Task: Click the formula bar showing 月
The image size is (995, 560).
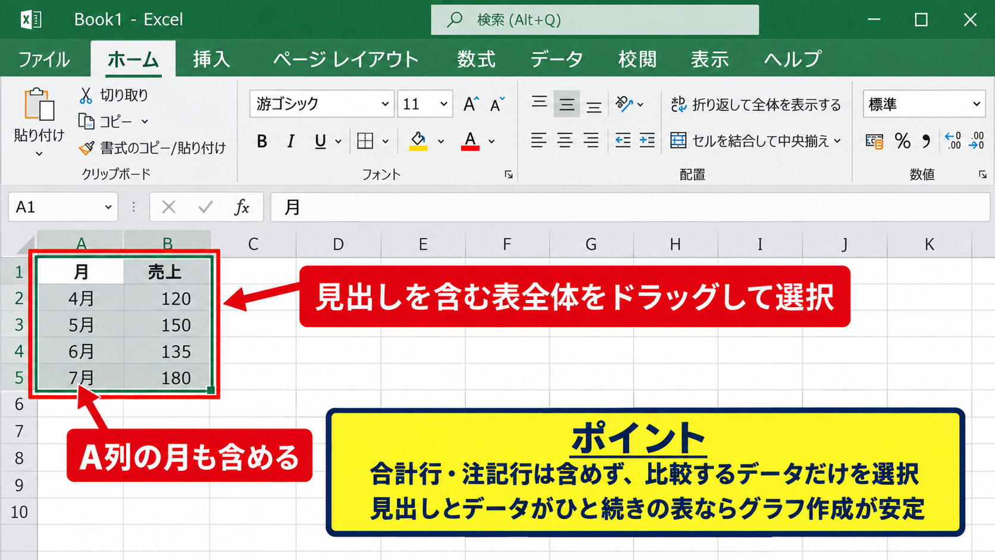Action: point(630,207)
